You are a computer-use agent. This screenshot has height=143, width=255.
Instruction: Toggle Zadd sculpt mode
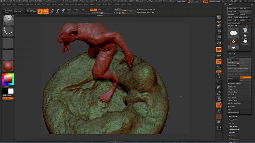(x=93, y=10)
